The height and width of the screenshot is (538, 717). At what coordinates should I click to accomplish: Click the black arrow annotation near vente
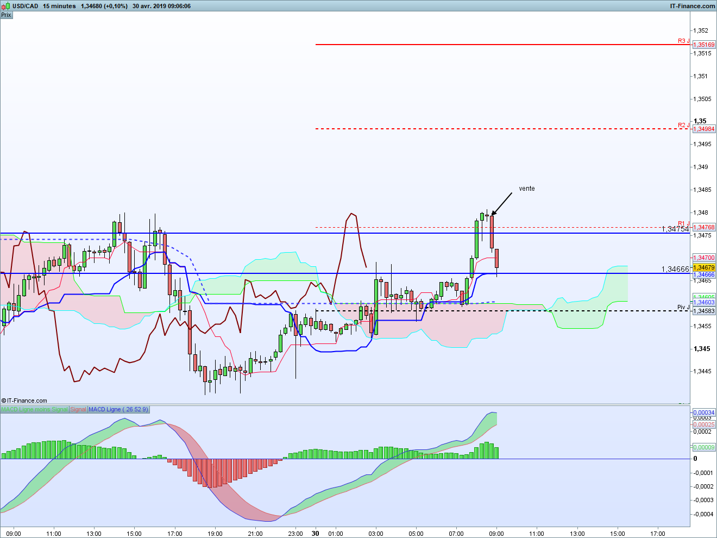coord(502,204)
